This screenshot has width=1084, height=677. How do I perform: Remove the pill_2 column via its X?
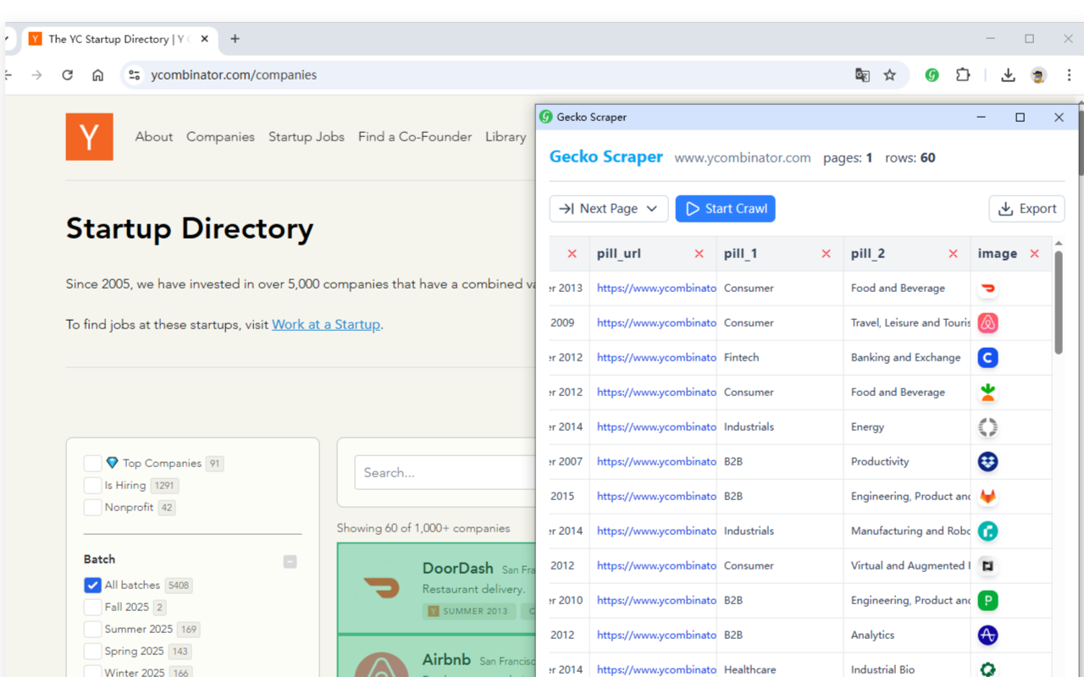[953, 254]
